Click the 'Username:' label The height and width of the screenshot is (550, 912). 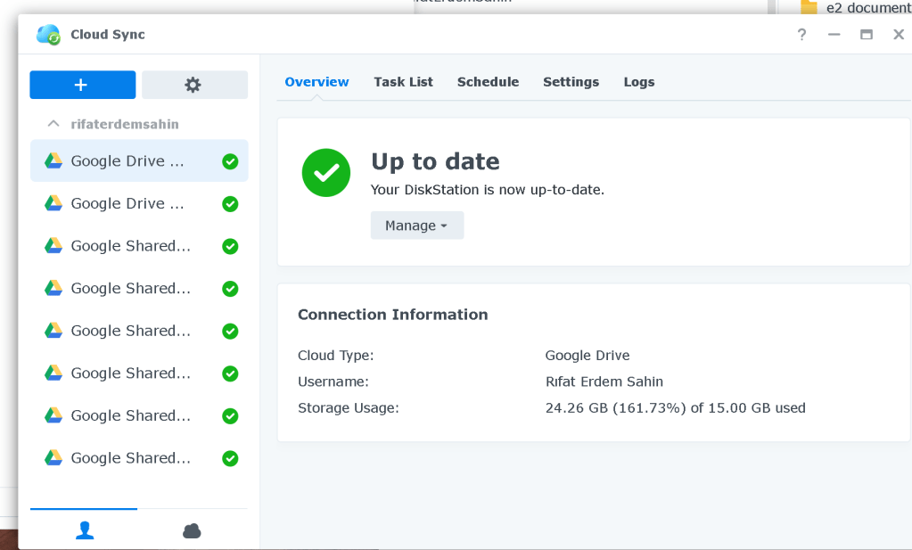click(x=333, y=382)
